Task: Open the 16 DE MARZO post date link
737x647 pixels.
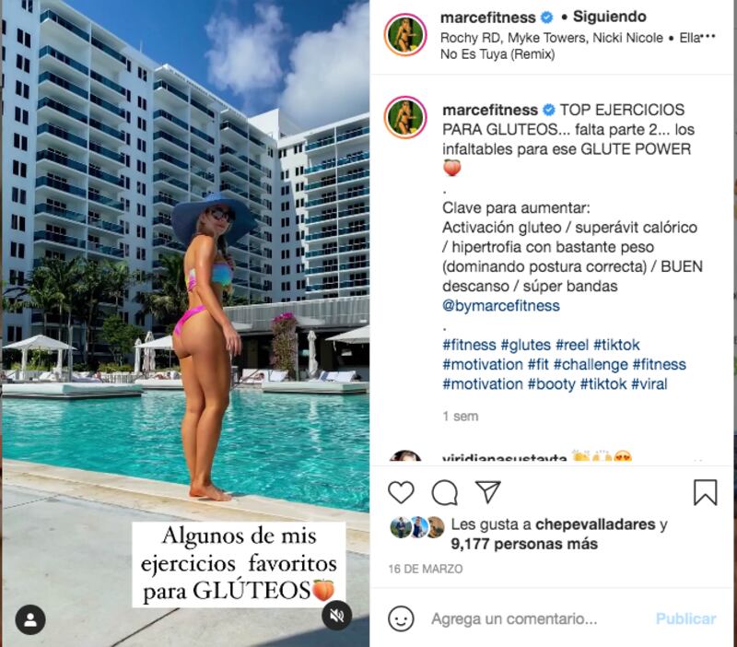Action: 426,569
